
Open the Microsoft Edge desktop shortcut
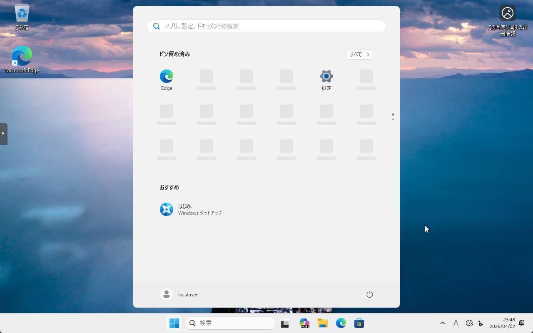pyautogui.click(x=21, y=55)
